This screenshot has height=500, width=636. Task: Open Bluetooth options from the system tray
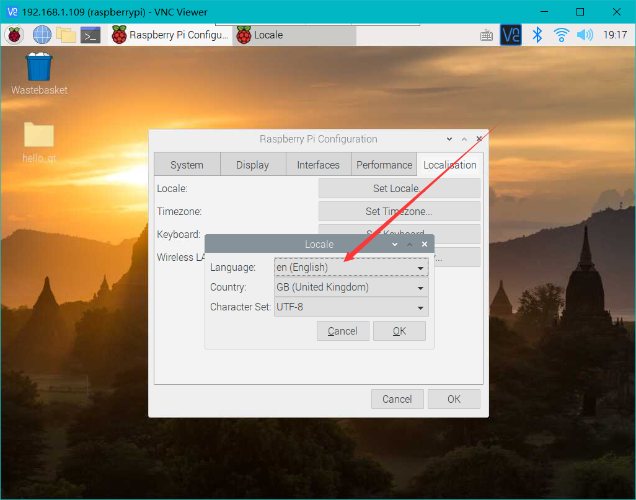pos(537,35)
